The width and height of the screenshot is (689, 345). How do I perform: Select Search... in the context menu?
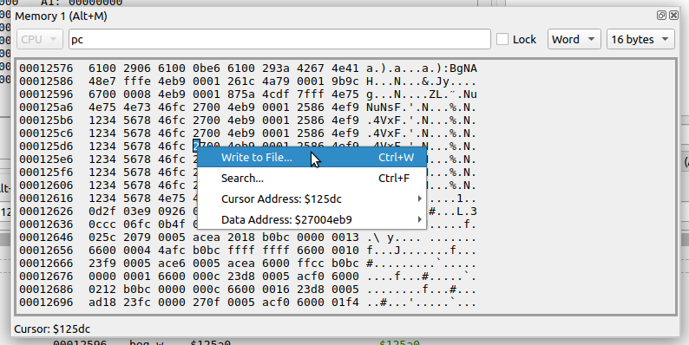[x=312, y=179]
